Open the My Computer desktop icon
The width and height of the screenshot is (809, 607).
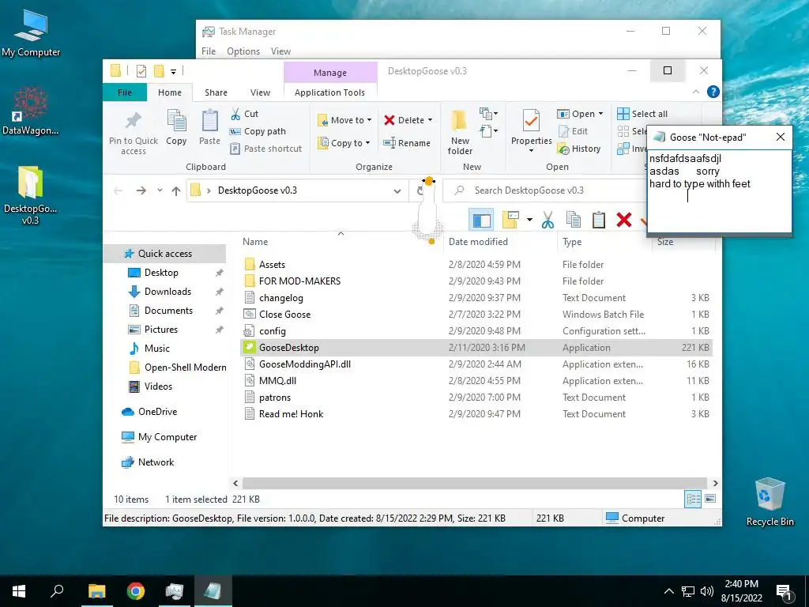click(x=31, y=34)
